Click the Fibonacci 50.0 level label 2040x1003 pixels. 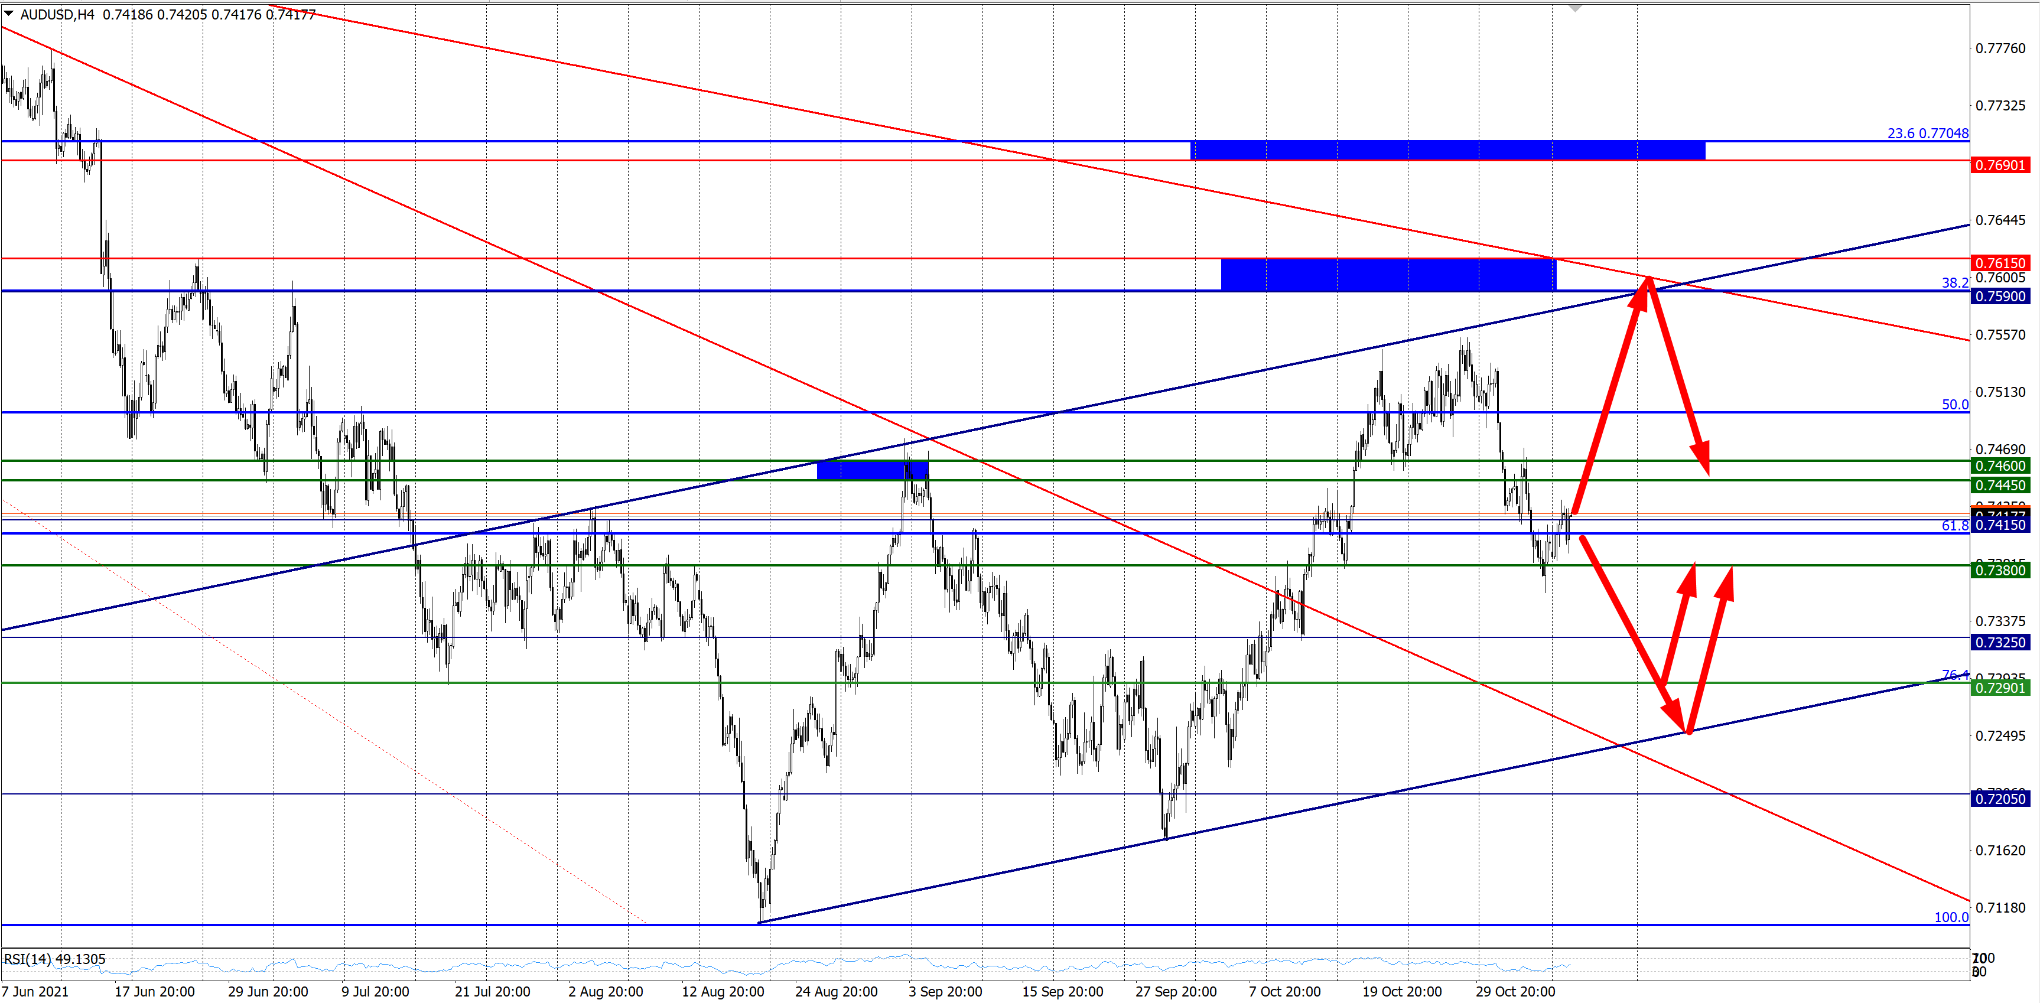[1954, 405]
